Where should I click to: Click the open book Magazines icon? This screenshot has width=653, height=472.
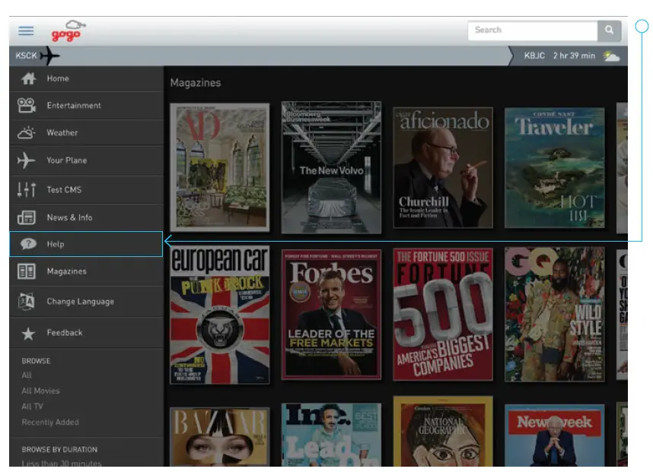click(27, 271)
